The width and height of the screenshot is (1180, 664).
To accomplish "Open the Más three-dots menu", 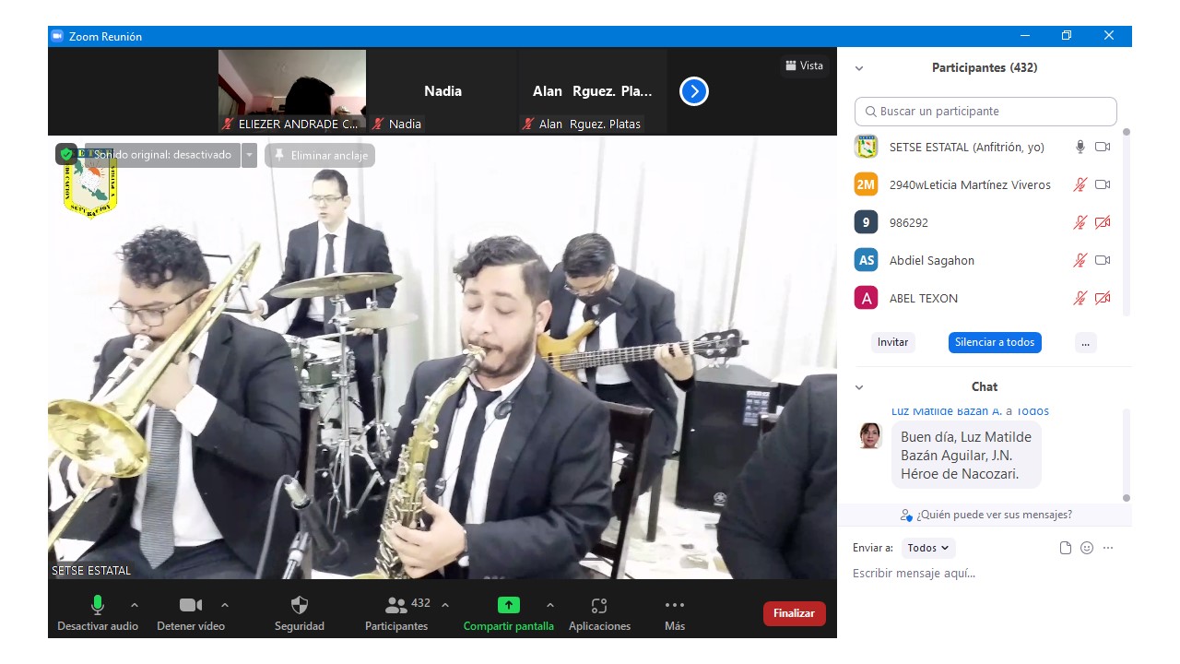I will click(674, 606).
